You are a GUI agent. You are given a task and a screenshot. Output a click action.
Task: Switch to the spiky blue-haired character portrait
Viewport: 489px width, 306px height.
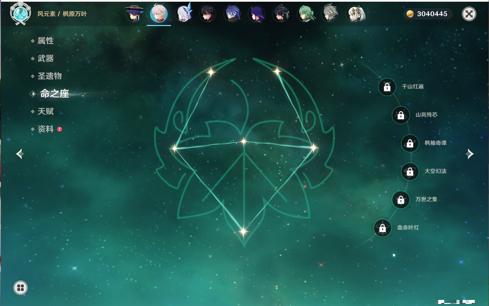[x=232, y=14]
